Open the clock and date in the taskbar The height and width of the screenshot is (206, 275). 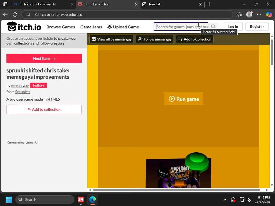[x=262, y=200]
